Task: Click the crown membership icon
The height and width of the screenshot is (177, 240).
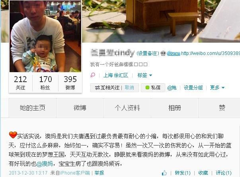Action: (163, 53)
